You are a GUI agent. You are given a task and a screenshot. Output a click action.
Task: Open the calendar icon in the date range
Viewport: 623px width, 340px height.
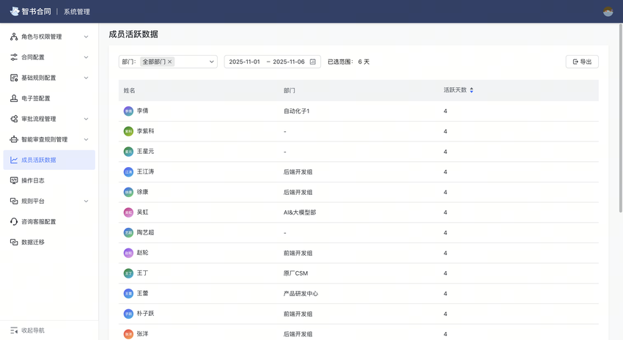pos(313,62)
